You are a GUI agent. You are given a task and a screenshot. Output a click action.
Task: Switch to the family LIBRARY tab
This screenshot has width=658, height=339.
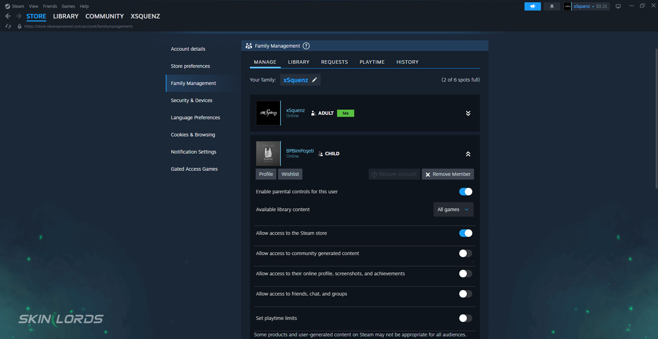(299, 62)
